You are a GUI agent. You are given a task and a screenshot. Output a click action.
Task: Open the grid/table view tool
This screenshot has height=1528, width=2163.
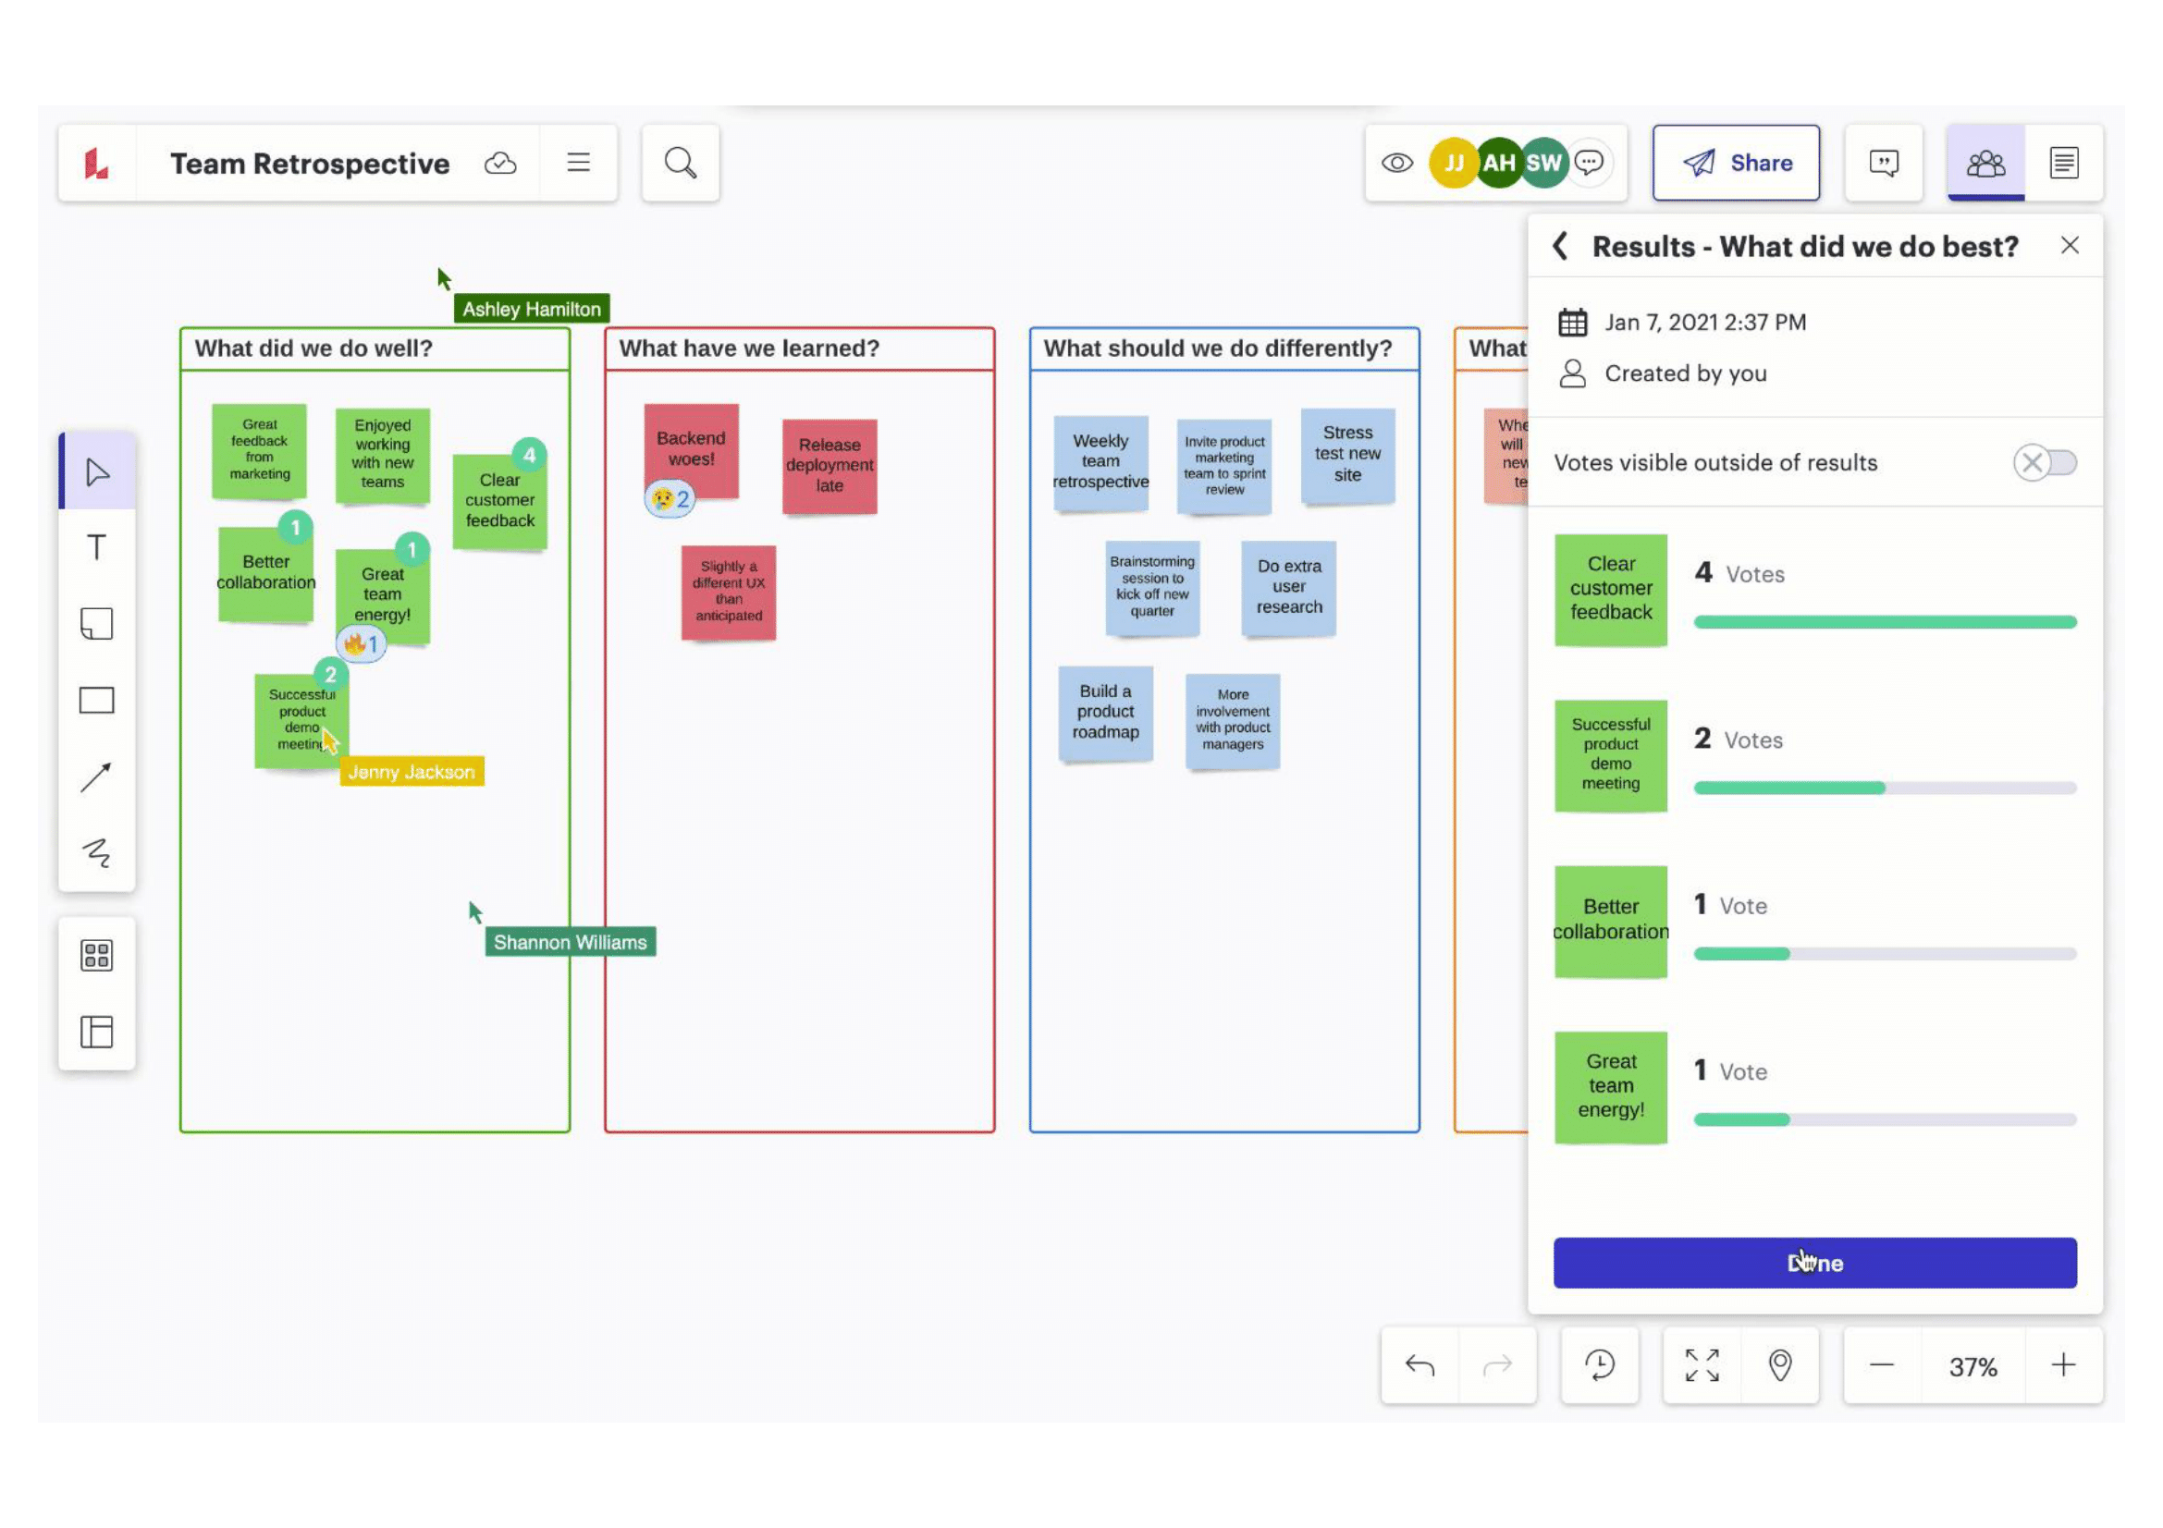tap(96, 956)
